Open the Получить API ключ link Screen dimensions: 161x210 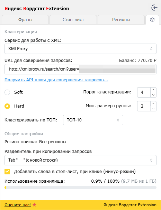click(56, 80)
